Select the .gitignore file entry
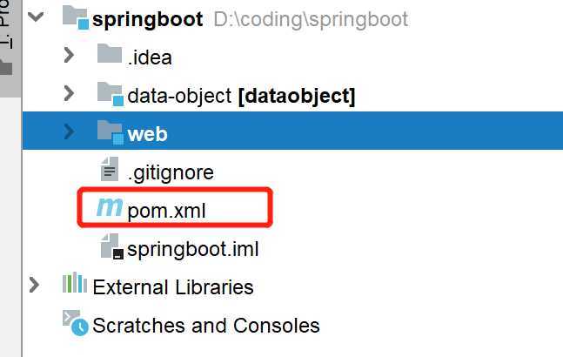The image size is (563, 357). click(x=171, y=172)
